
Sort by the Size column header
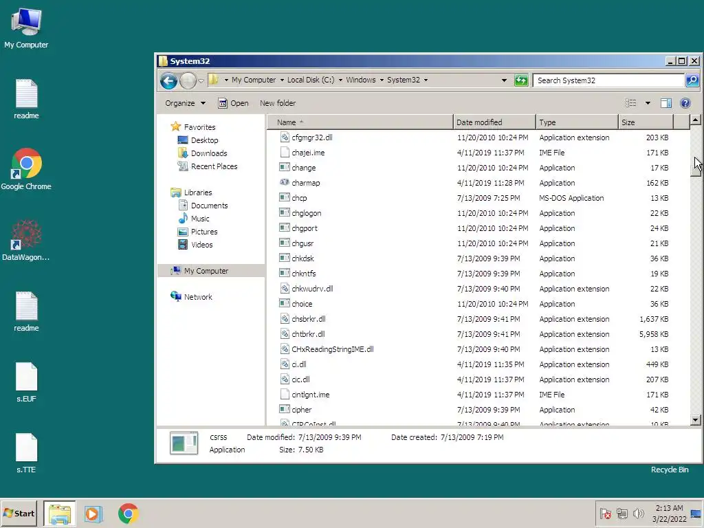click(x=646, y=122)
